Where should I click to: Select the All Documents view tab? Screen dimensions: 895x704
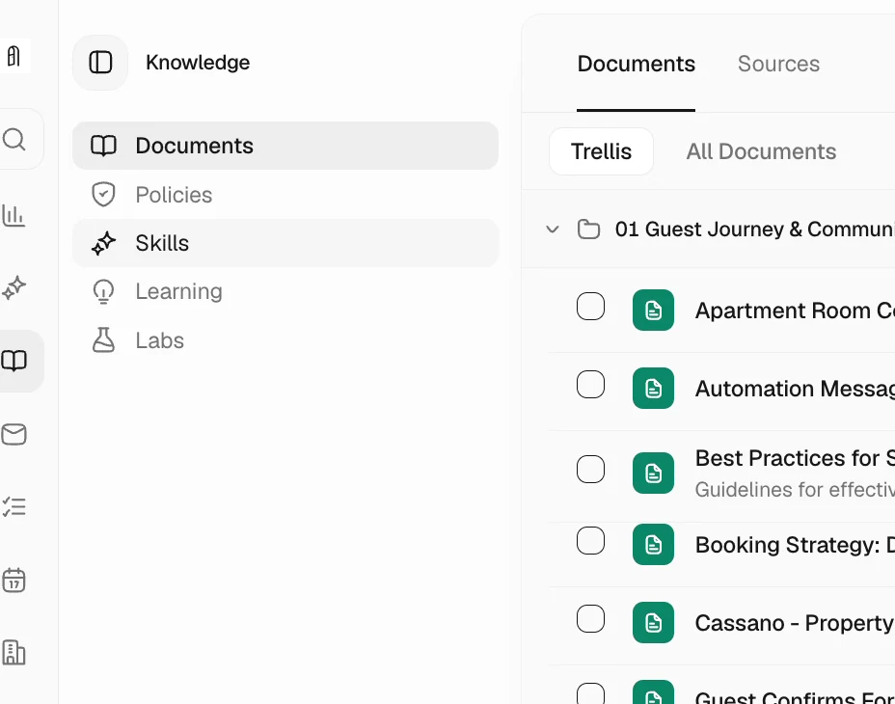[761, 151]
